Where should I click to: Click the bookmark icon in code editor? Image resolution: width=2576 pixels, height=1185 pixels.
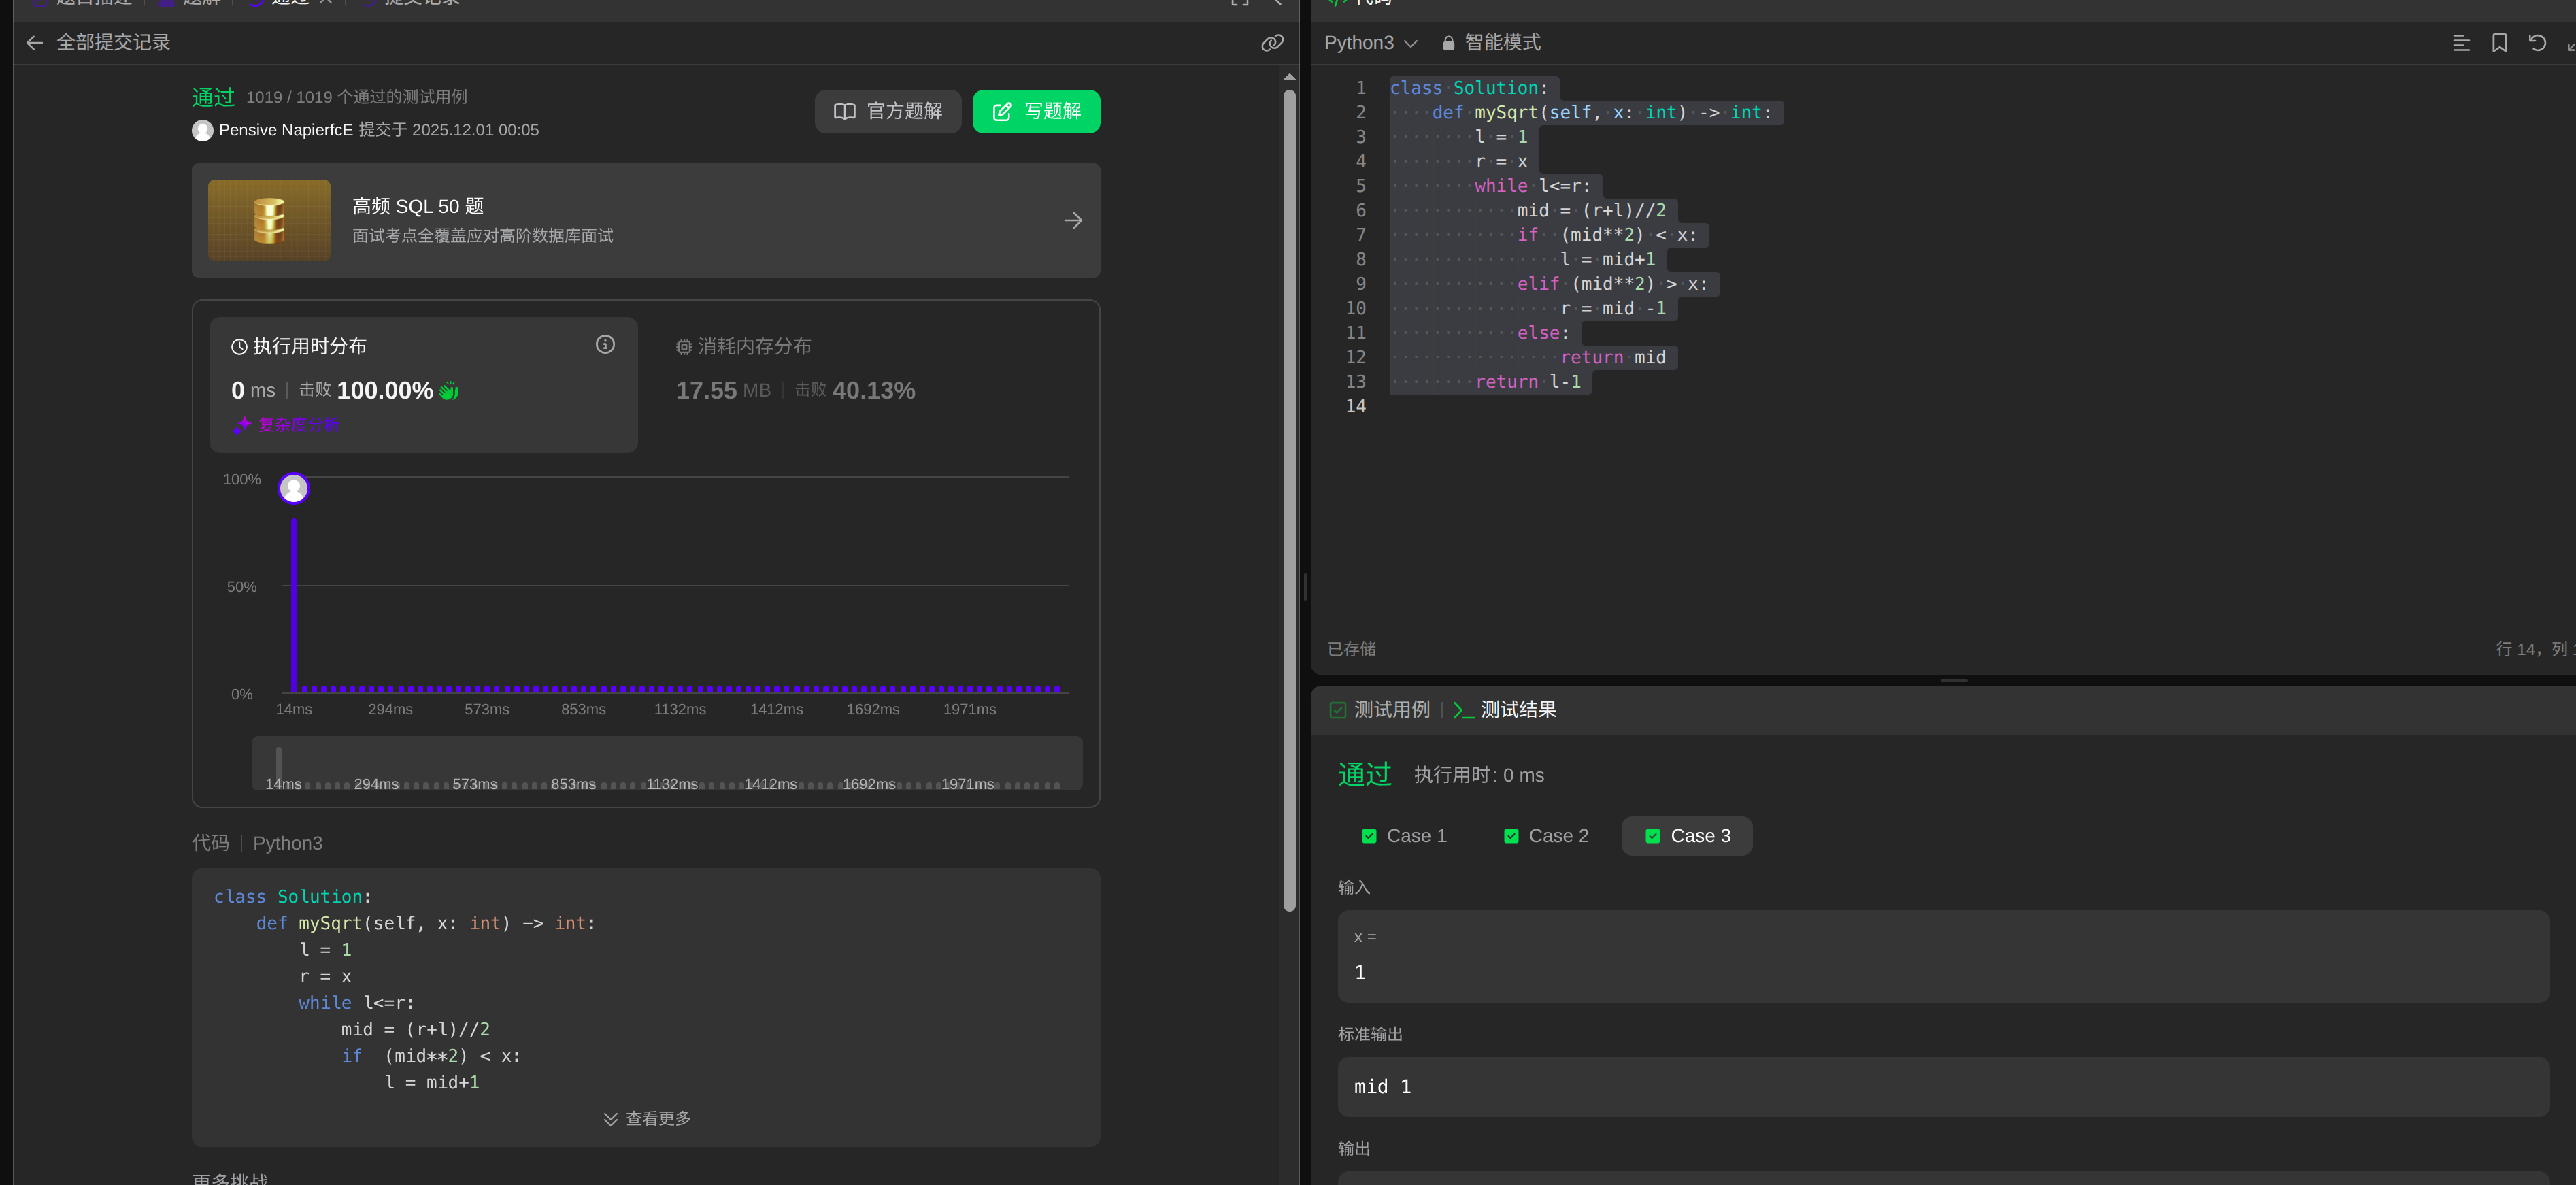click(2499, 43)
